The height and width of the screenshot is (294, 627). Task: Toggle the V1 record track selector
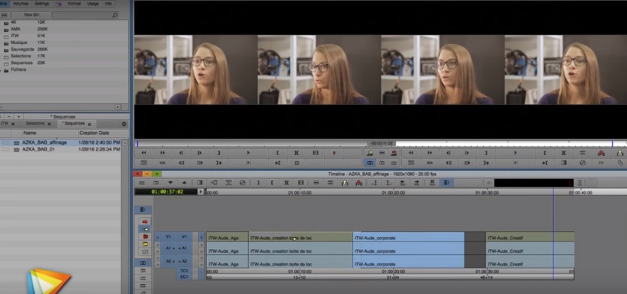pos(184,237)
